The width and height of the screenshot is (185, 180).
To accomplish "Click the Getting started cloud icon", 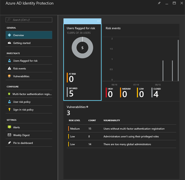I will point(9,43).
